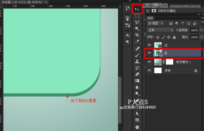Open the Paragraph panel icon

point(127,42)
